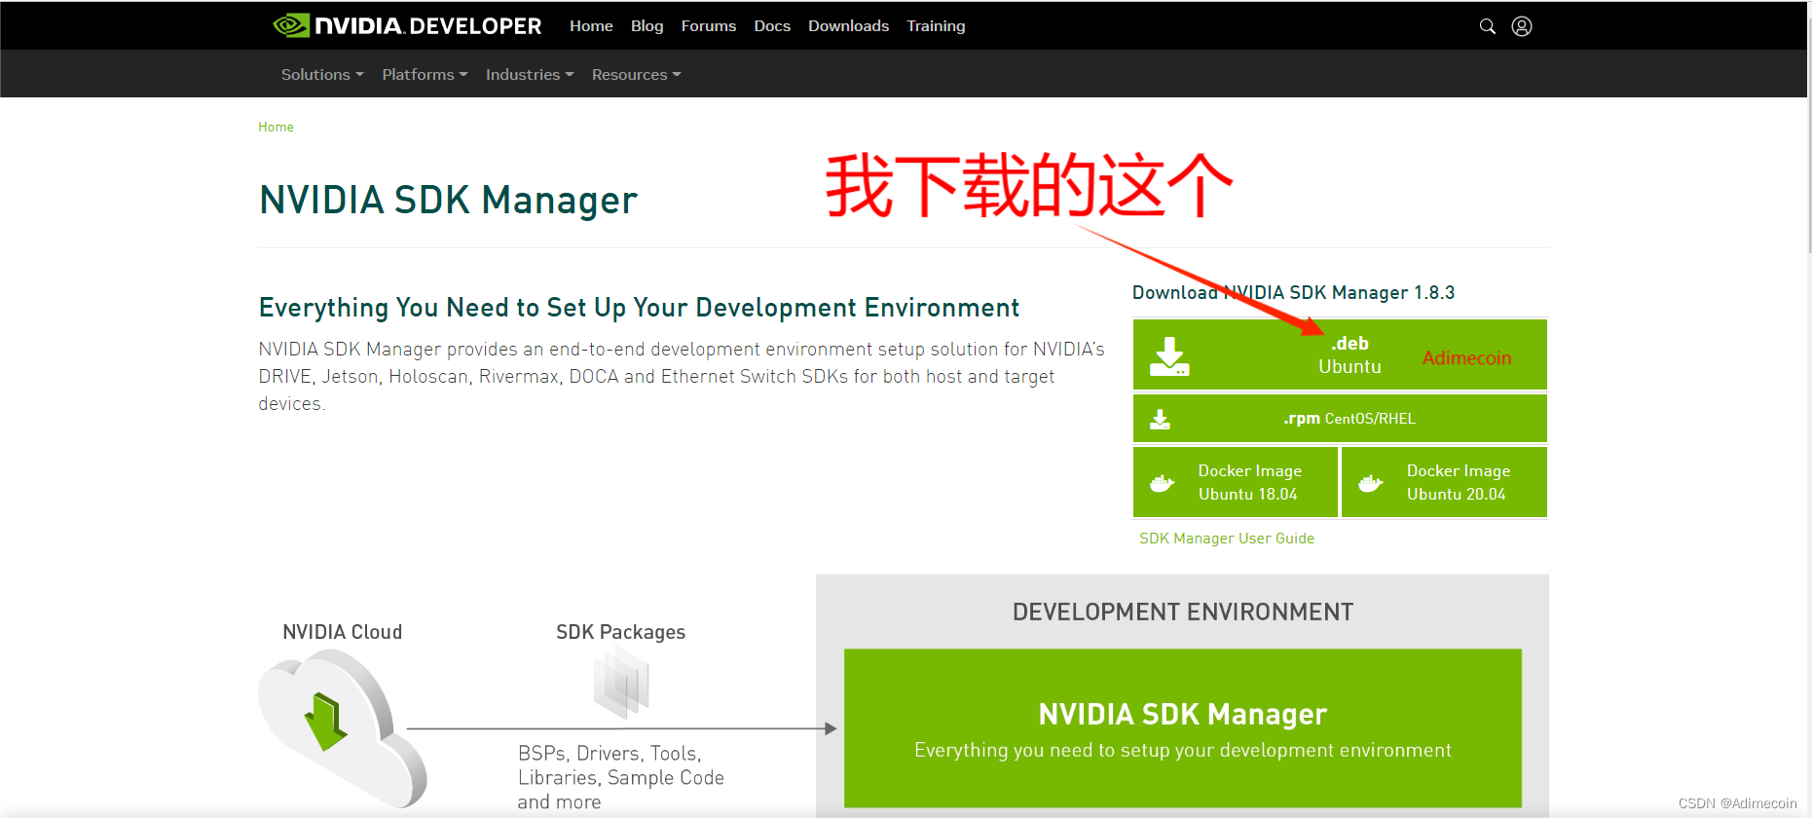The height and width of the screenshot is (818, 1812).
Task: Open the SDK Manager User Guide link
Action: click(x=1227, y=539)
